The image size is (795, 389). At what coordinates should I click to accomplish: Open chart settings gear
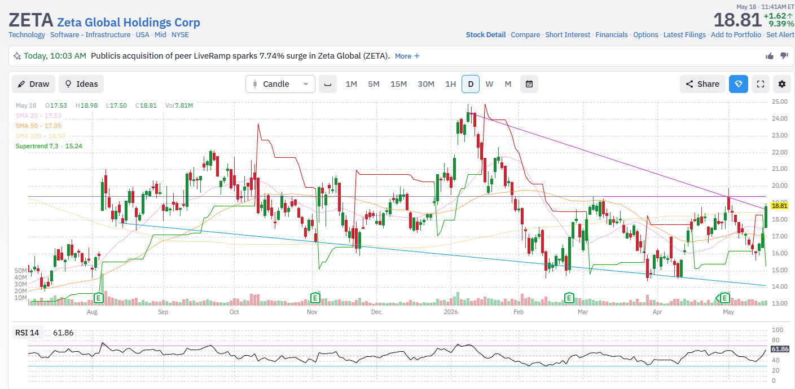[x=781, y=84]
